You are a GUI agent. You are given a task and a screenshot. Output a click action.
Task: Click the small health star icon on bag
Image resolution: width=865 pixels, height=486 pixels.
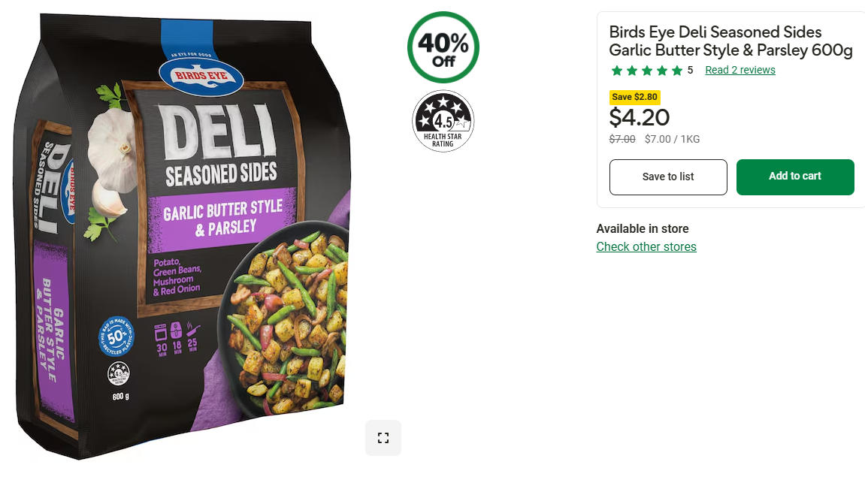pos(119,374)
